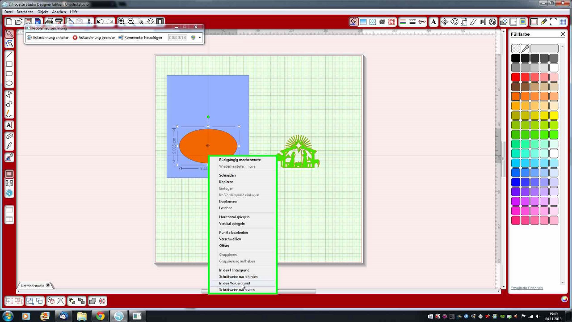Select the ellipse drawing tool

[9, 83]
